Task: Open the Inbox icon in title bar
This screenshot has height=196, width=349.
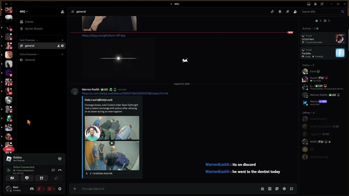Action: tap(309, 4)
